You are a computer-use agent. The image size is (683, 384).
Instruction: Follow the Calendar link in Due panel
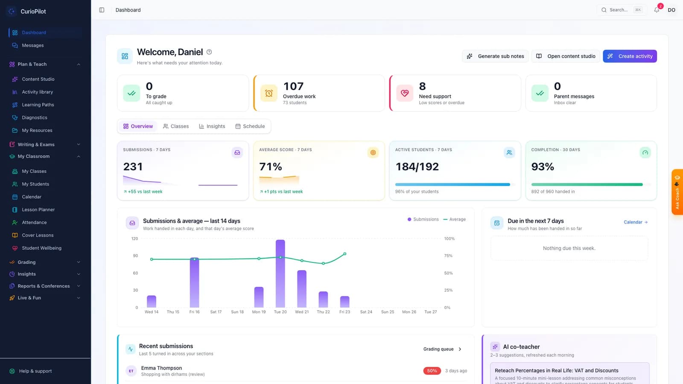636,222
